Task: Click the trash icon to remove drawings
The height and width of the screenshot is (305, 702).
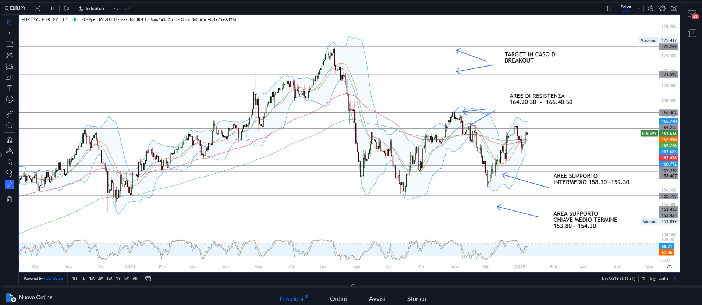Action: click(10, 199)
